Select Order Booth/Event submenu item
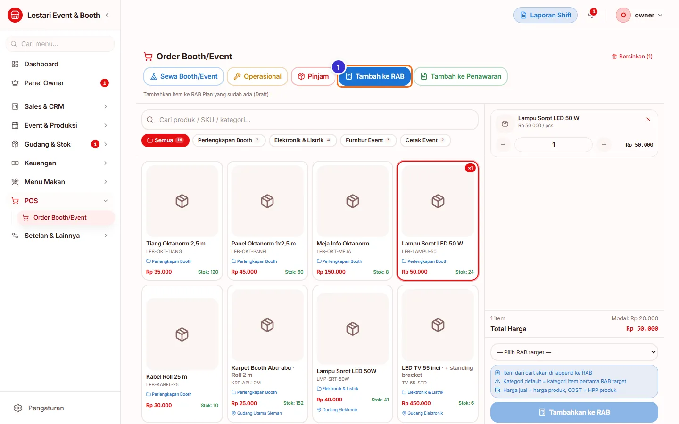 click(66, 218)
